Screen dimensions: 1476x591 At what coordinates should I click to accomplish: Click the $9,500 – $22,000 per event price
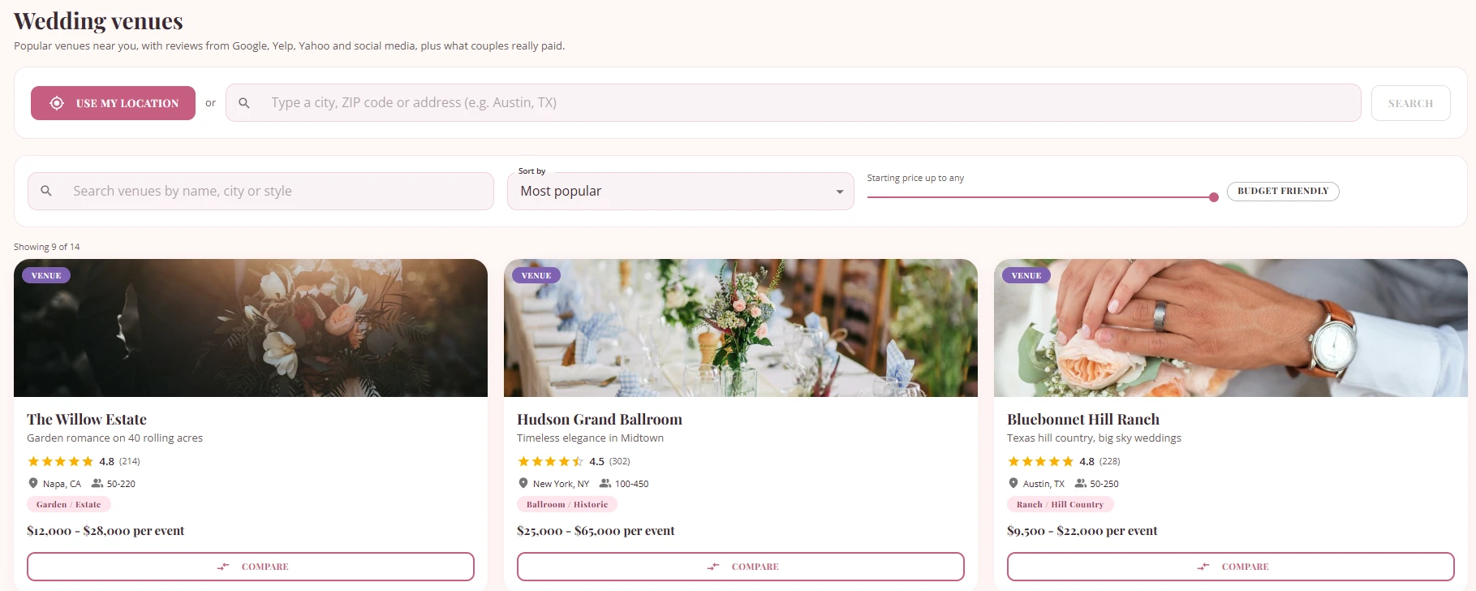coord(1082,531)
